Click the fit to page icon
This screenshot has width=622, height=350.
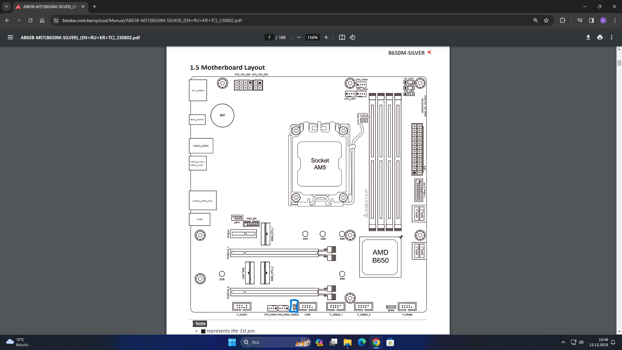[x=342, y=37]
